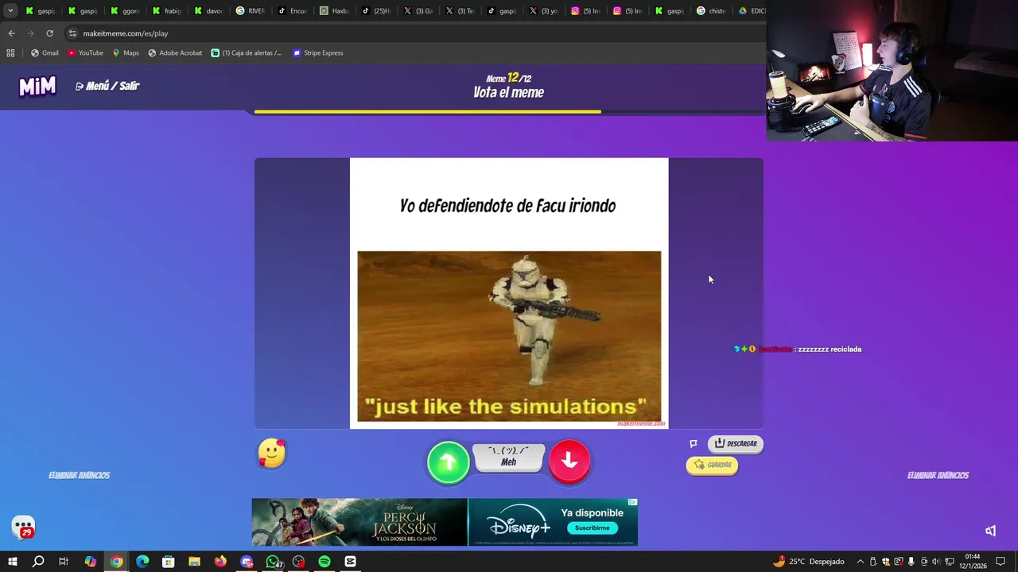Open Microsoft Store from taskbar

(168, 562)
